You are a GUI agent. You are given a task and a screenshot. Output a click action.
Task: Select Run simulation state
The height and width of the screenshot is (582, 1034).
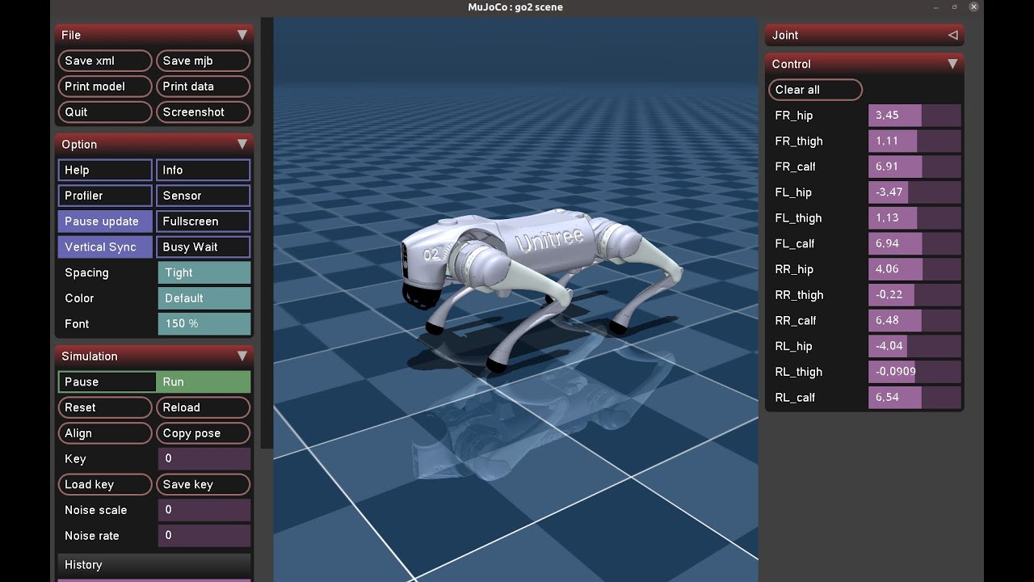point(203,382)
